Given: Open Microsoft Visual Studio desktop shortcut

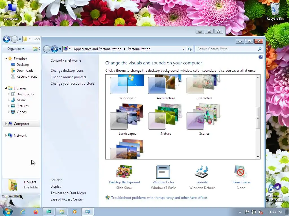Looking at the screenshot, I should point(275,192).
